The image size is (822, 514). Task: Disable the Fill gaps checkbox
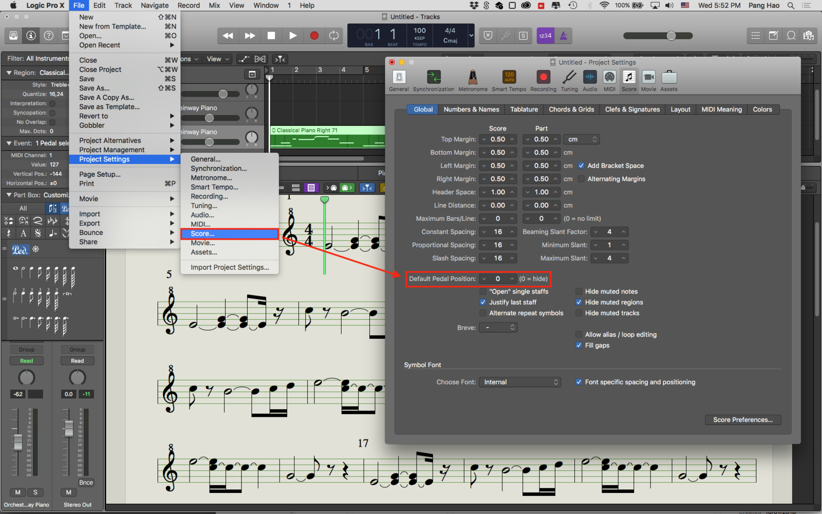coord(579,345)
